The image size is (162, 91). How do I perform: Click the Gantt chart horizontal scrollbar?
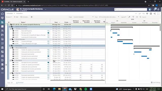[x=122, y=80]
